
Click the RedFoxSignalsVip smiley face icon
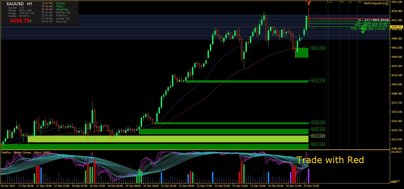387,3
